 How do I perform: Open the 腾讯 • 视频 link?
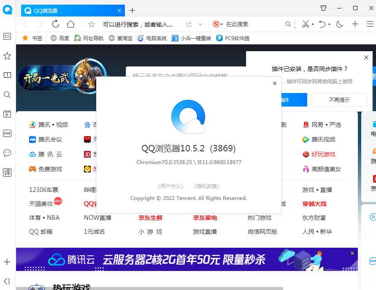[x=49, y=125]
